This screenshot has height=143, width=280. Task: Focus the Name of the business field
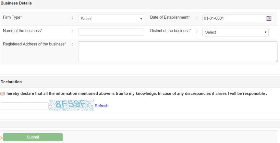pyautogui.click(x=111, y=32)
